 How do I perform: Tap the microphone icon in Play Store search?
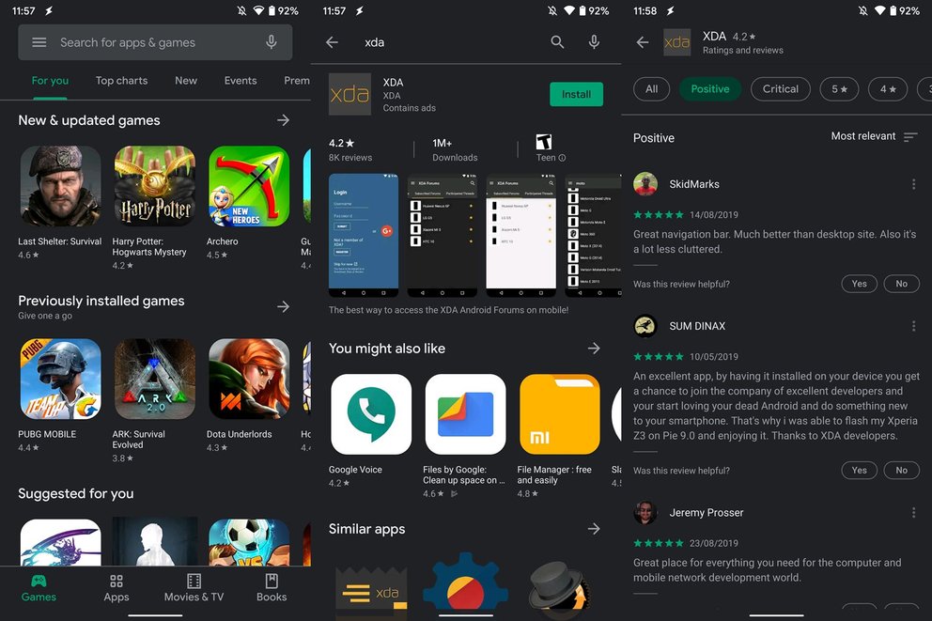(271, 42)
